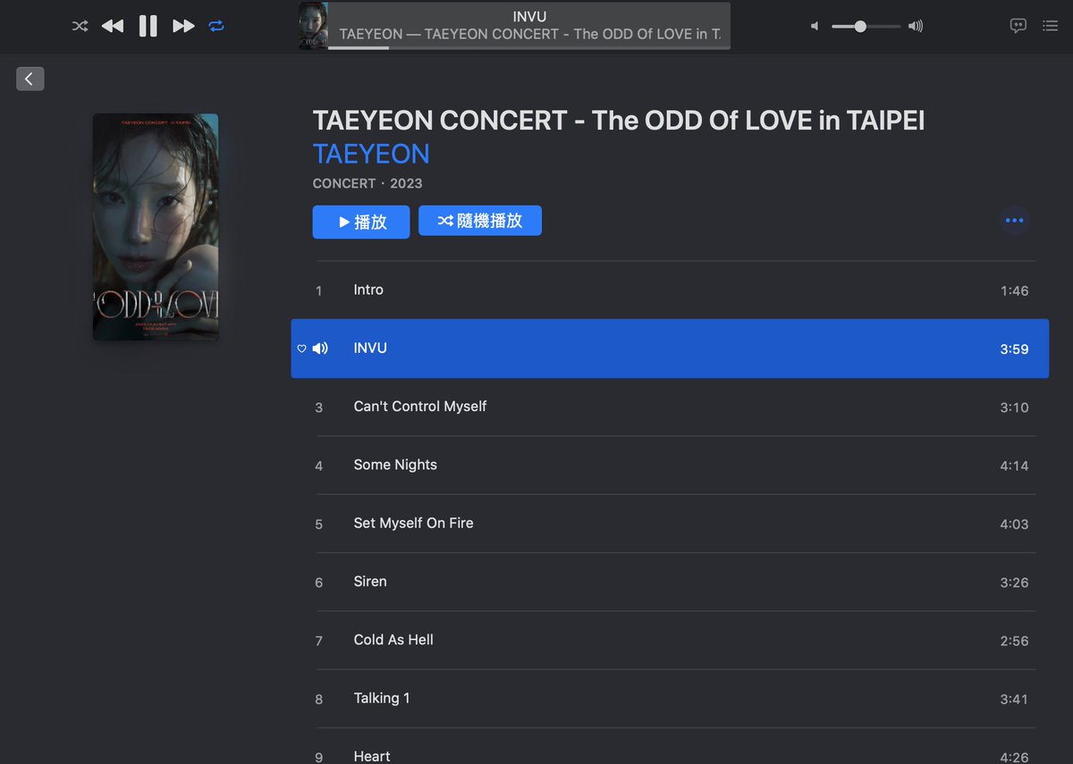Click the 4:14 duration of Some Nights
The image size is (1073, 764).
click(1014, 466)
